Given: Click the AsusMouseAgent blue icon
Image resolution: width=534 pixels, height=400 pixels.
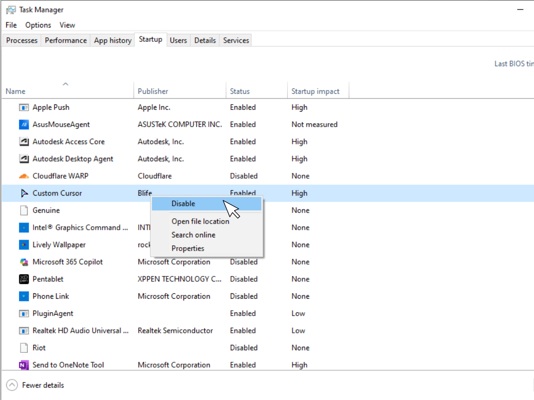Looking at the screenshot, I should coord(24,124).
